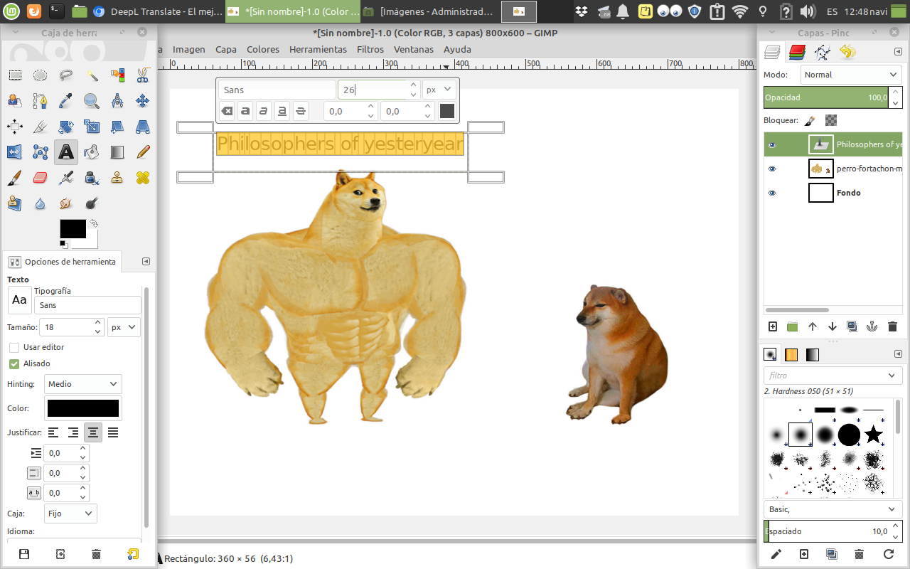Select the Paths tool

click(41, 101)
